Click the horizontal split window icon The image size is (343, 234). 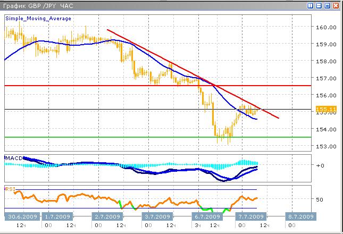tap(319, 5)
